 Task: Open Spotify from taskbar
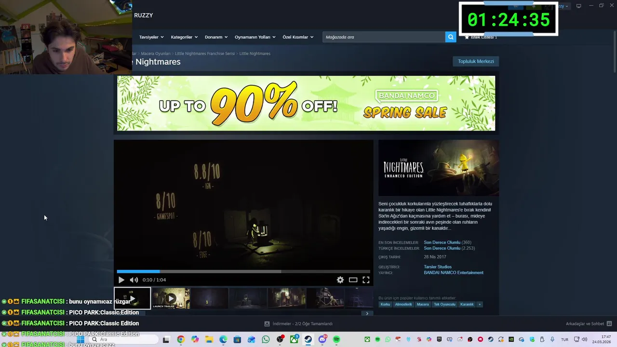pyautogui.click(x=336, y=339)
